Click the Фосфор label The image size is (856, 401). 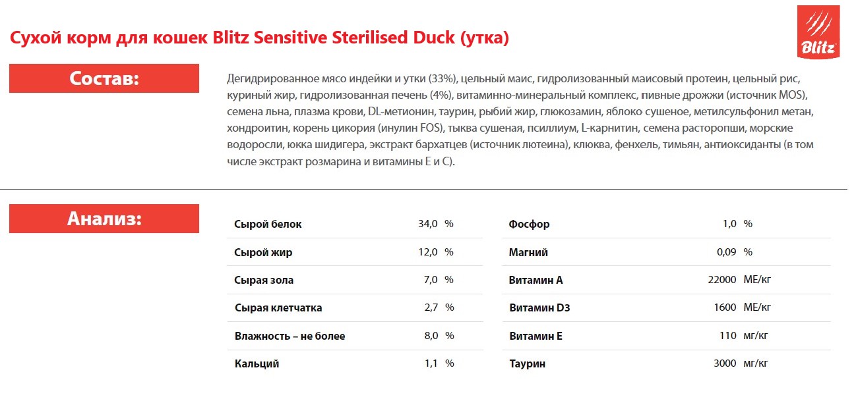point(529,224)
